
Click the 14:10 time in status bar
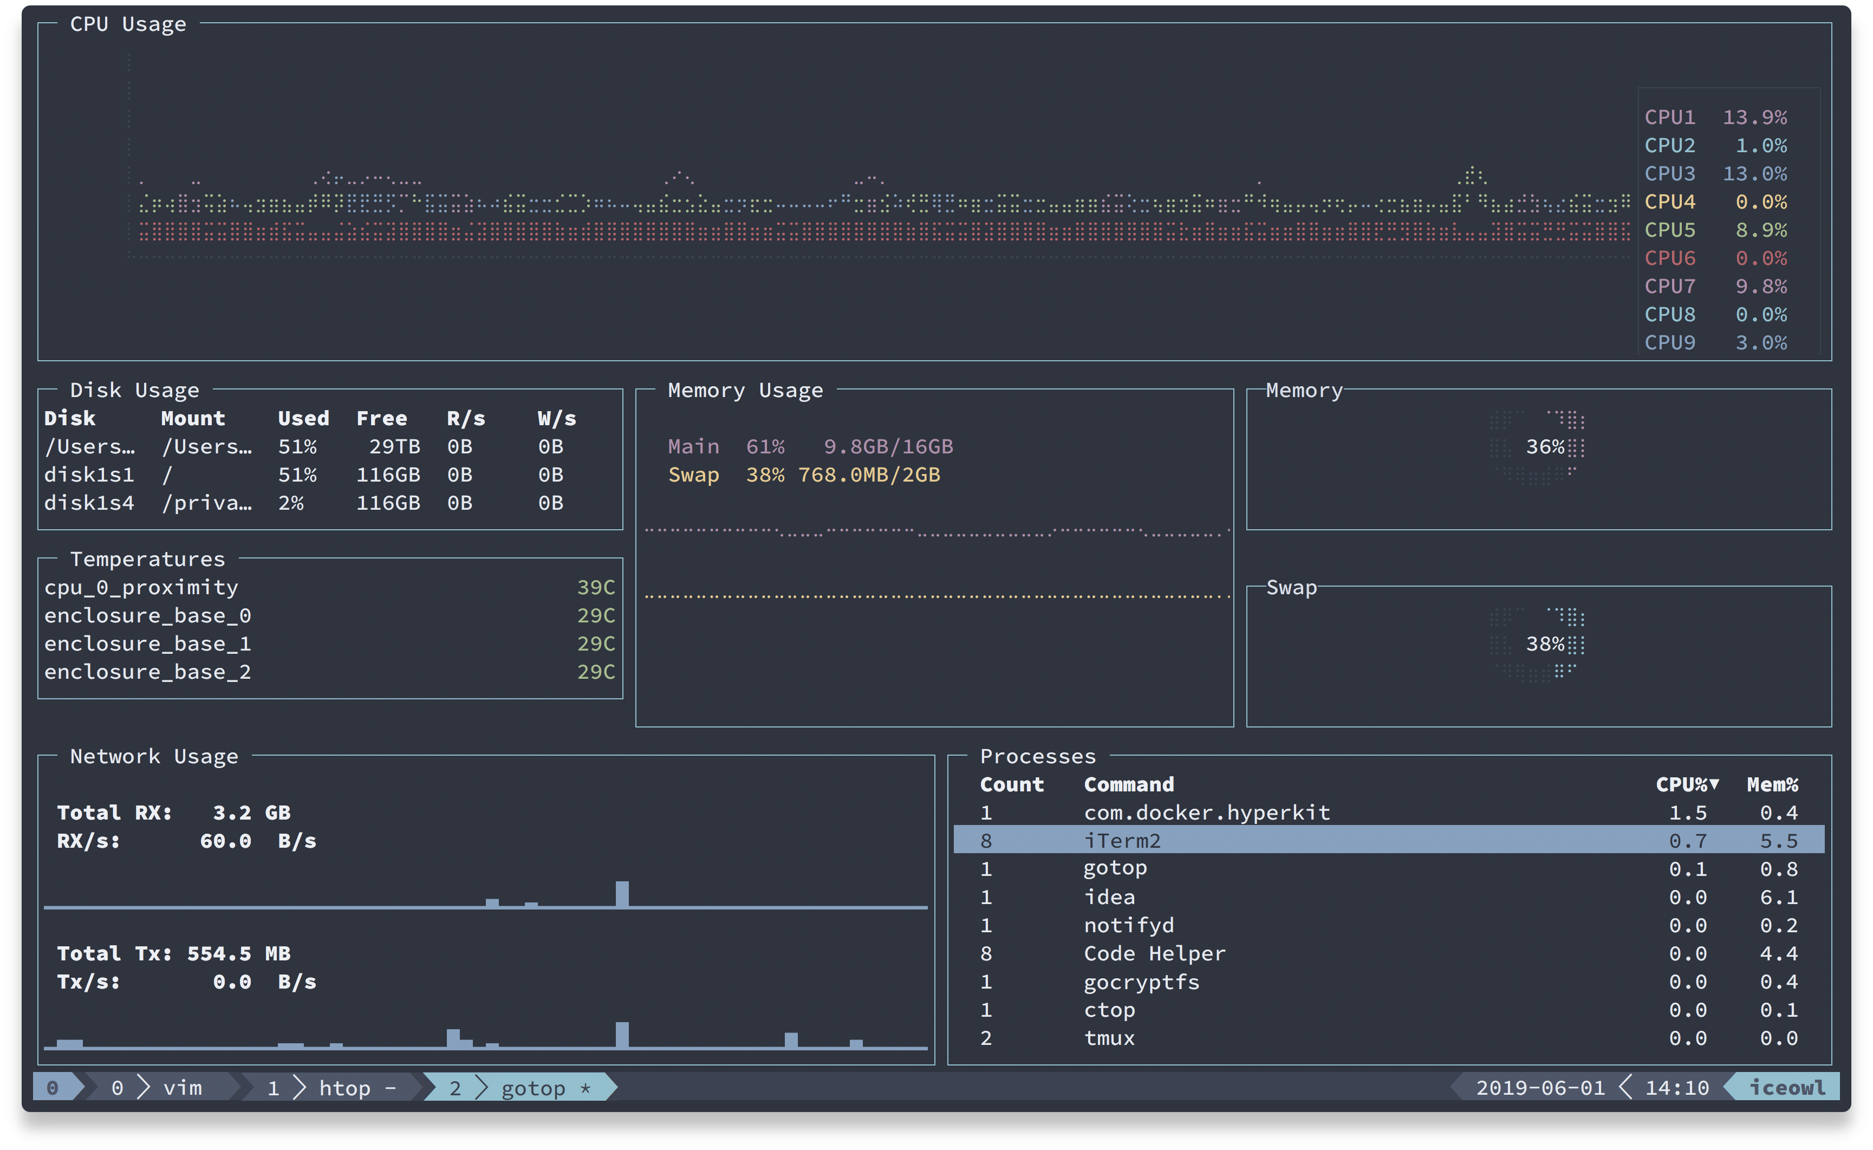(1677, 1088)
